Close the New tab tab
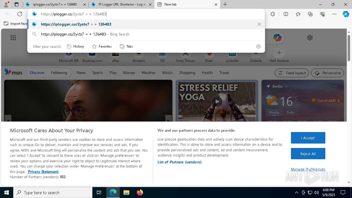Screen dimensions: 352x198 [216, 4]
